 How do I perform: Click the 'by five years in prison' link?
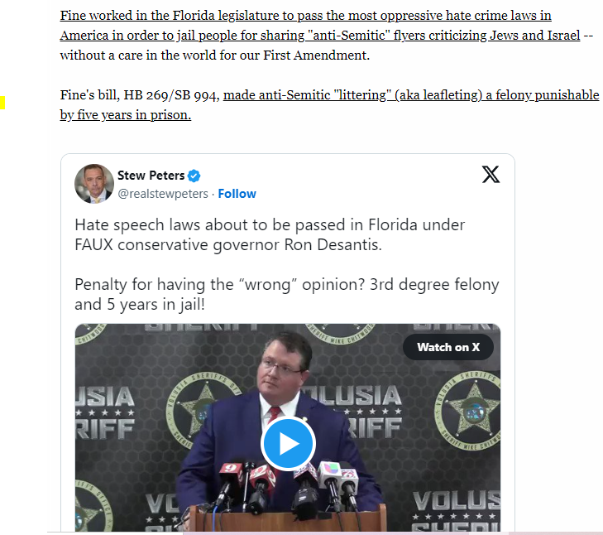(x=126, y=115)
